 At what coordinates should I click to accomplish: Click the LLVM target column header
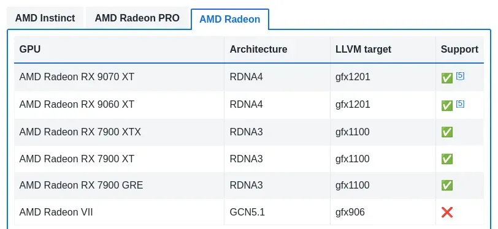pos(383,50)
